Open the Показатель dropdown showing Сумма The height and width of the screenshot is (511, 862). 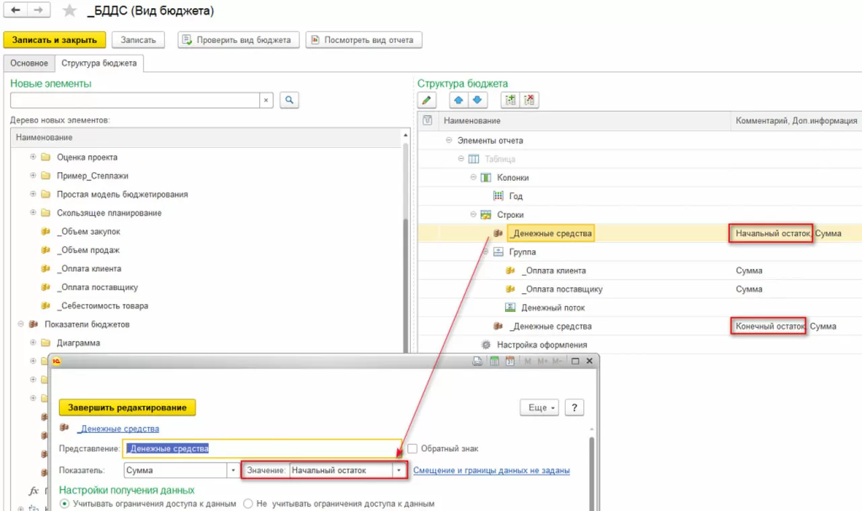[234, 470]
